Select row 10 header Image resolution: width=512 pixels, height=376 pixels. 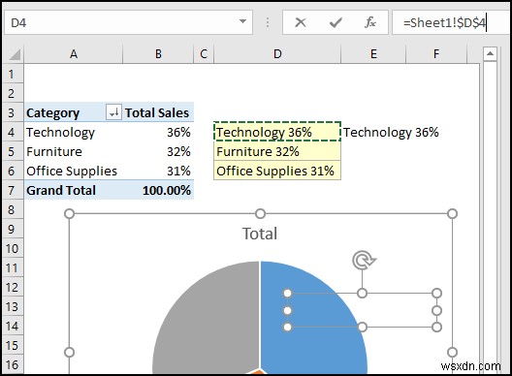pyautogui.click(x=12, y=249)
